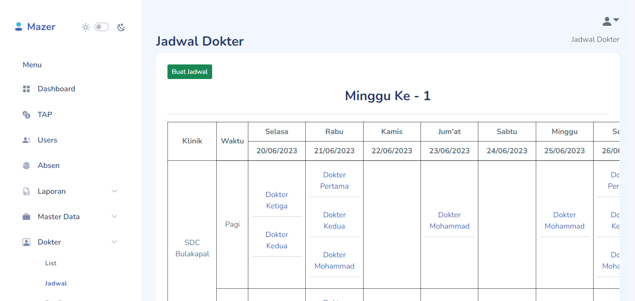Click the moon dark-mode icon

coord(121,27)
